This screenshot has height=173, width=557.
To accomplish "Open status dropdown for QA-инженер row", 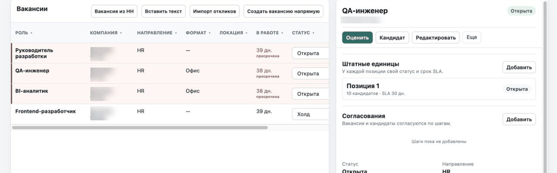I will 310,74.
